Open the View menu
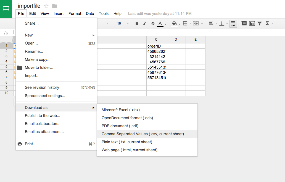 [x=45, y=14]
